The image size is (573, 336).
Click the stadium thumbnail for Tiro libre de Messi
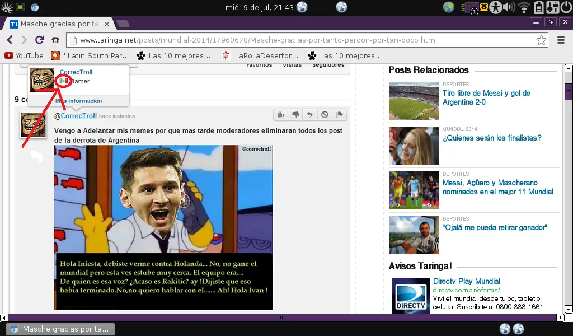coord(414,101)
